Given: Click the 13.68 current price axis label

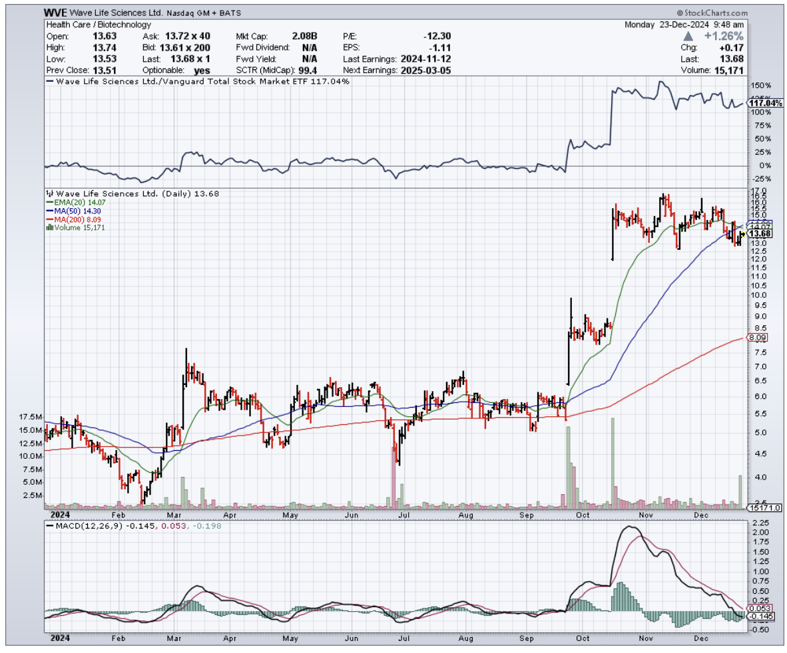Looking at the screenshot, I should click(x=760, y=233).
